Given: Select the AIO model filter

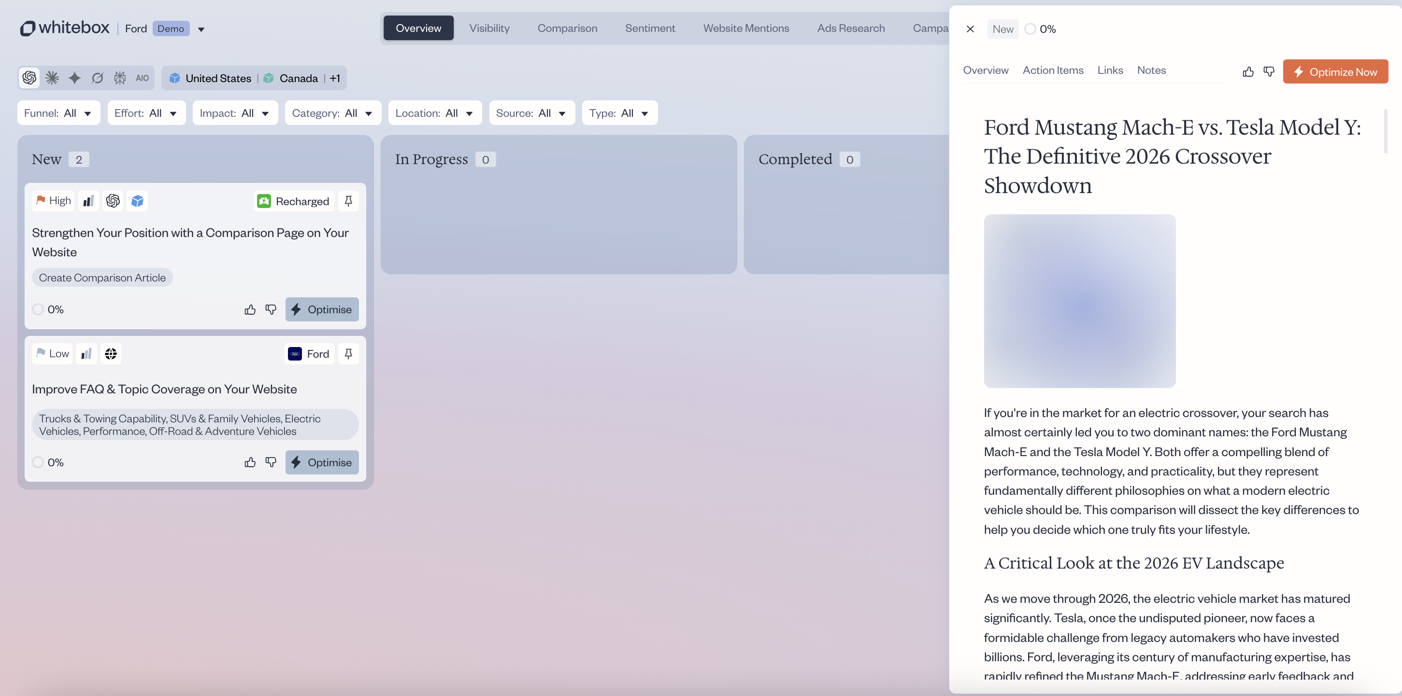Looking at the screenshot, I should tap(142, 78).
